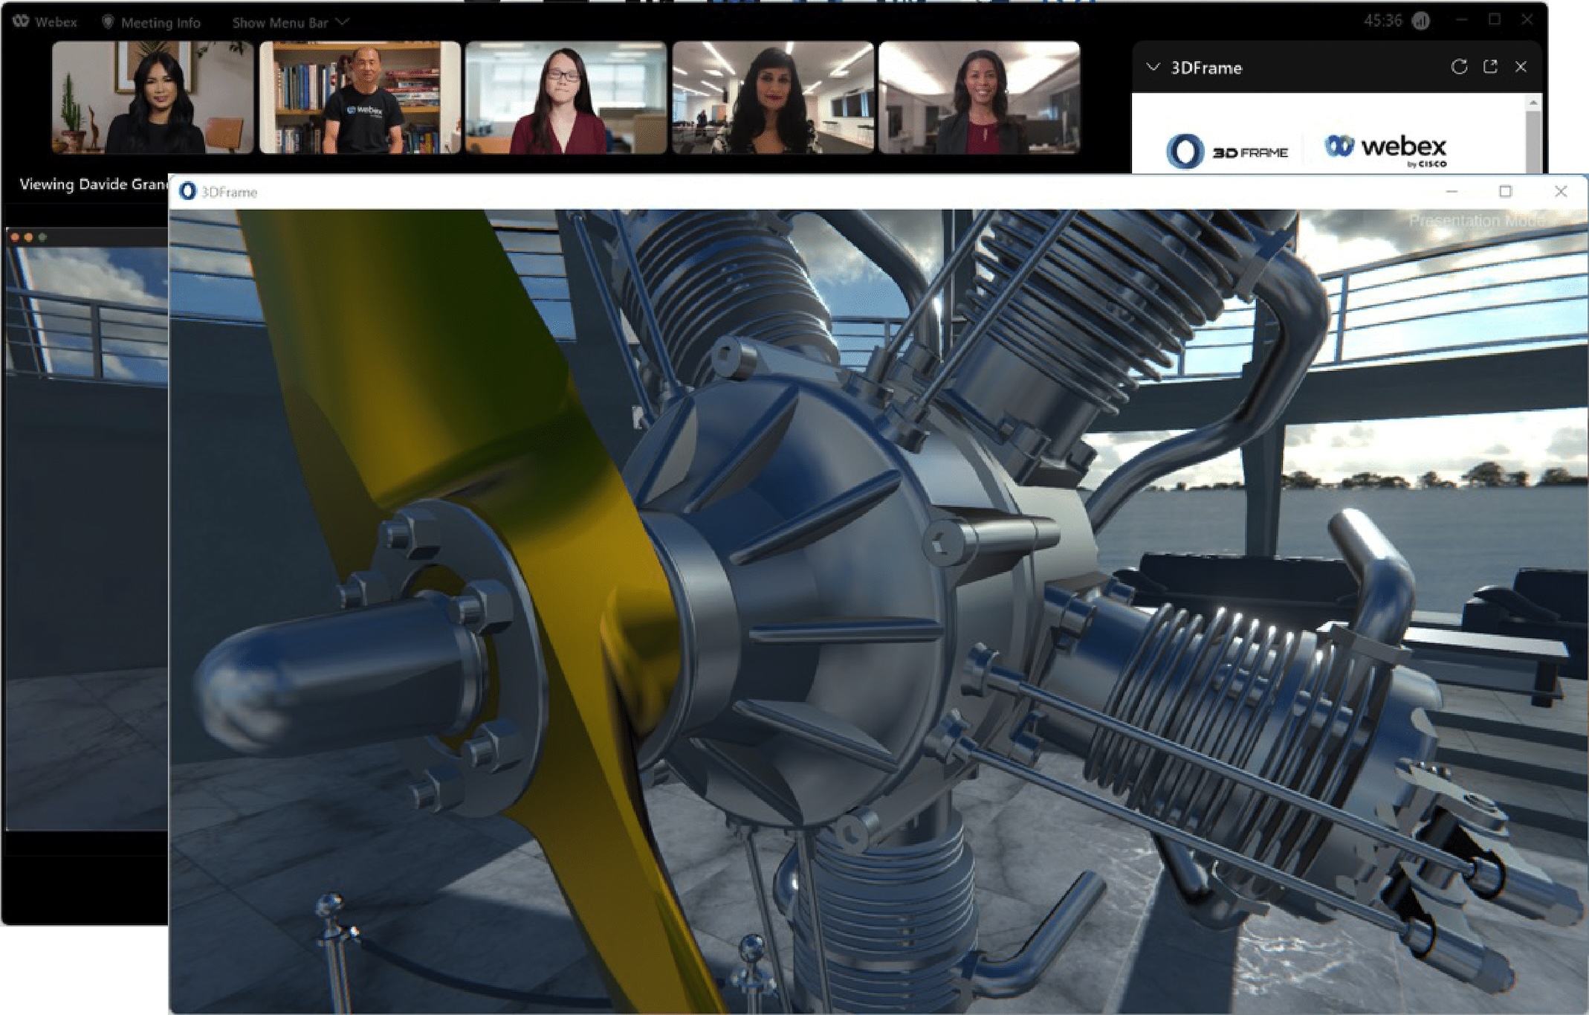Close the 3DFrame side panel
This screenshot has width=1589, height=1015.
1521,67
